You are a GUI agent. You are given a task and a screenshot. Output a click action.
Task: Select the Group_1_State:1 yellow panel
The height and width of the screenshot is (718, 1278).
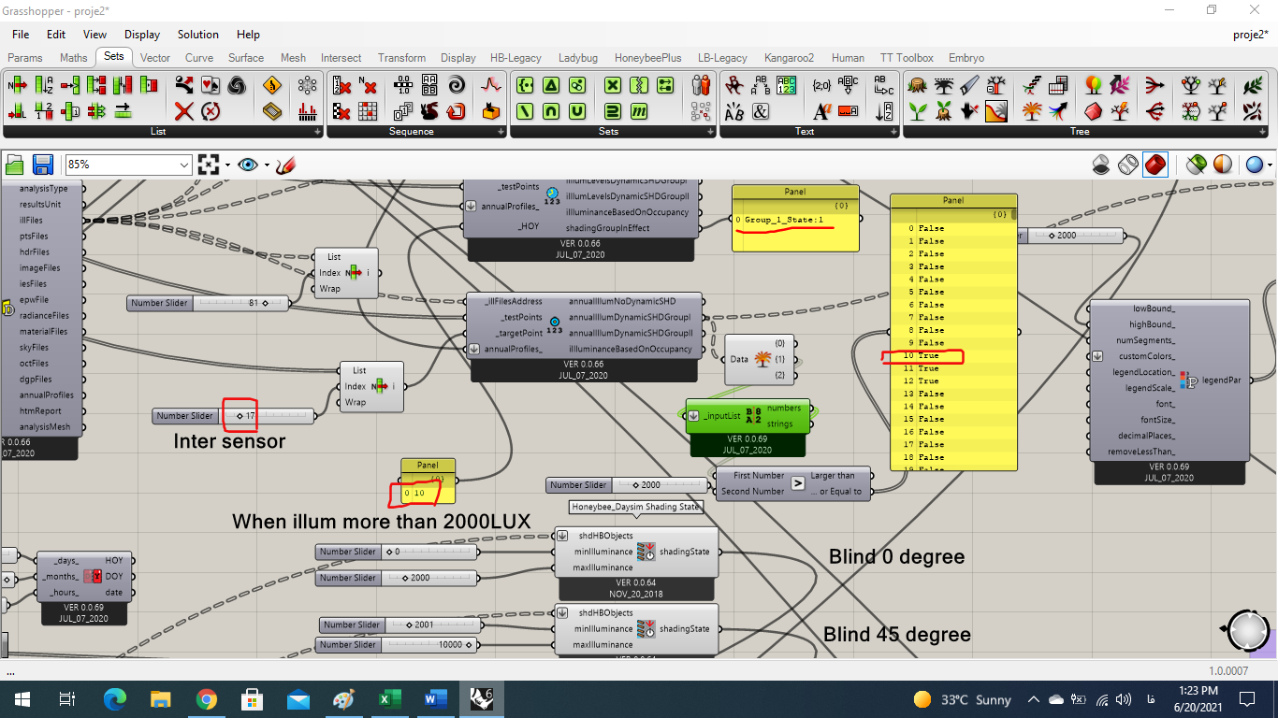pos(795,219)
